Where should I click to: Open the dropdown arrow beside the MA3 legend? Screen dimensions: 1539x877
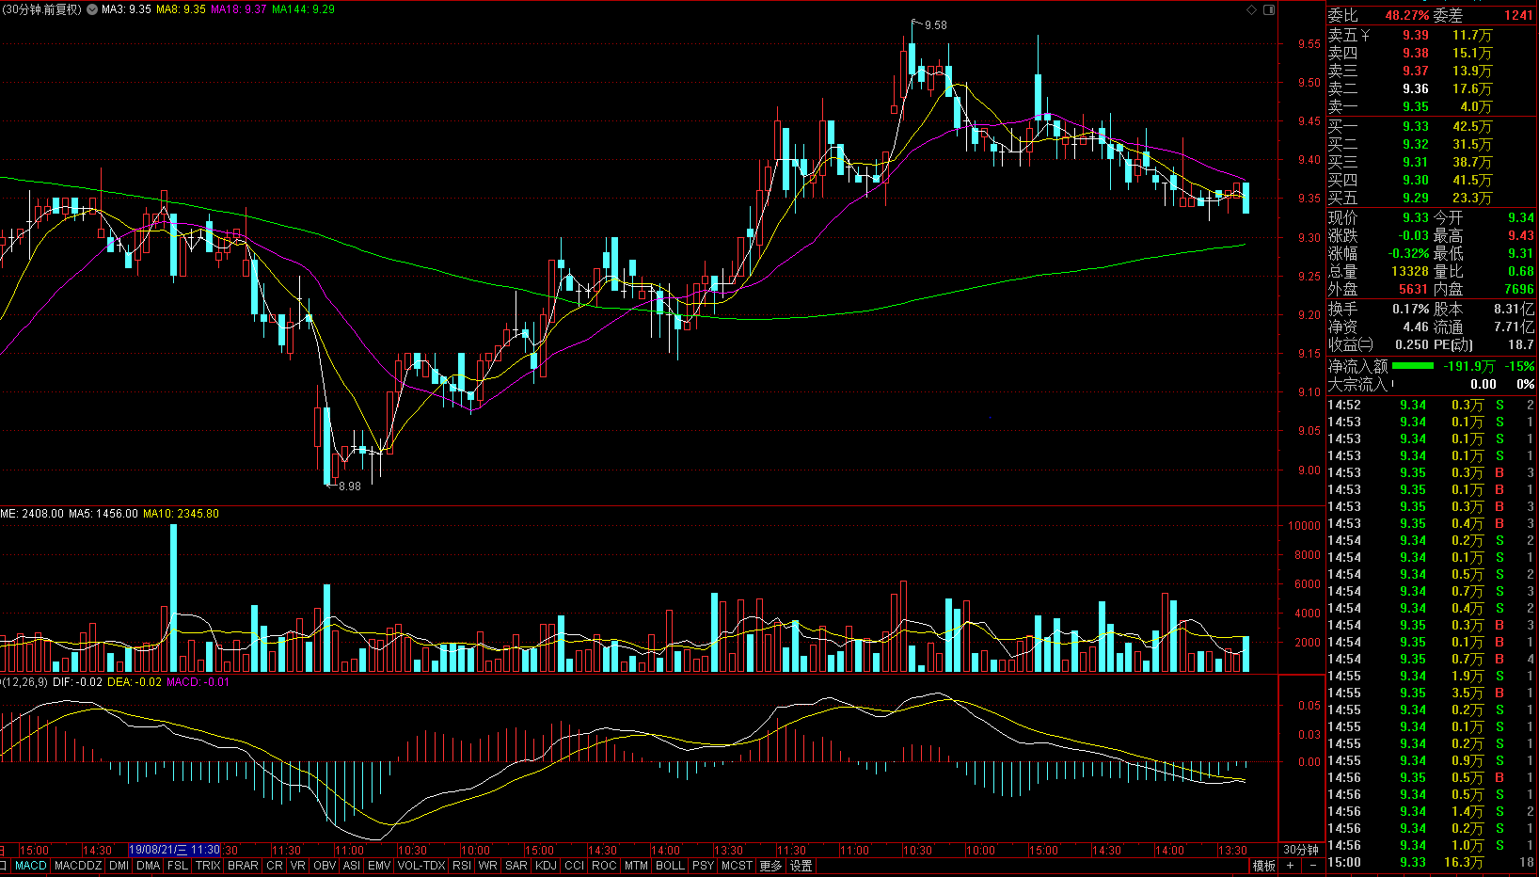(x=92, y=9)
